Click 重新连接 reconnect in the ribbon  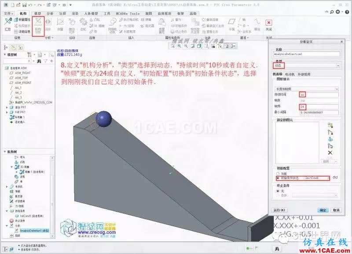(210, 20)
